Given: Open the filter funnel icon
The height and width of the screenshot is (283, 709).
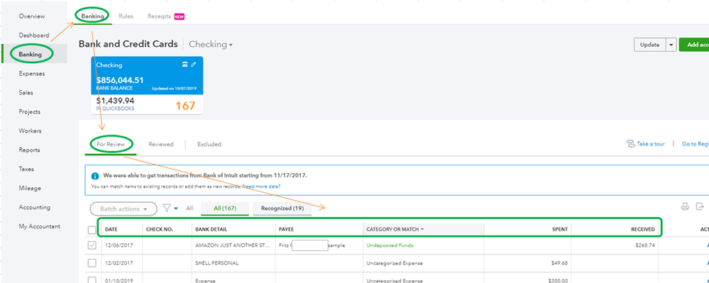Looking at the screenshot, I should (166, 208).
